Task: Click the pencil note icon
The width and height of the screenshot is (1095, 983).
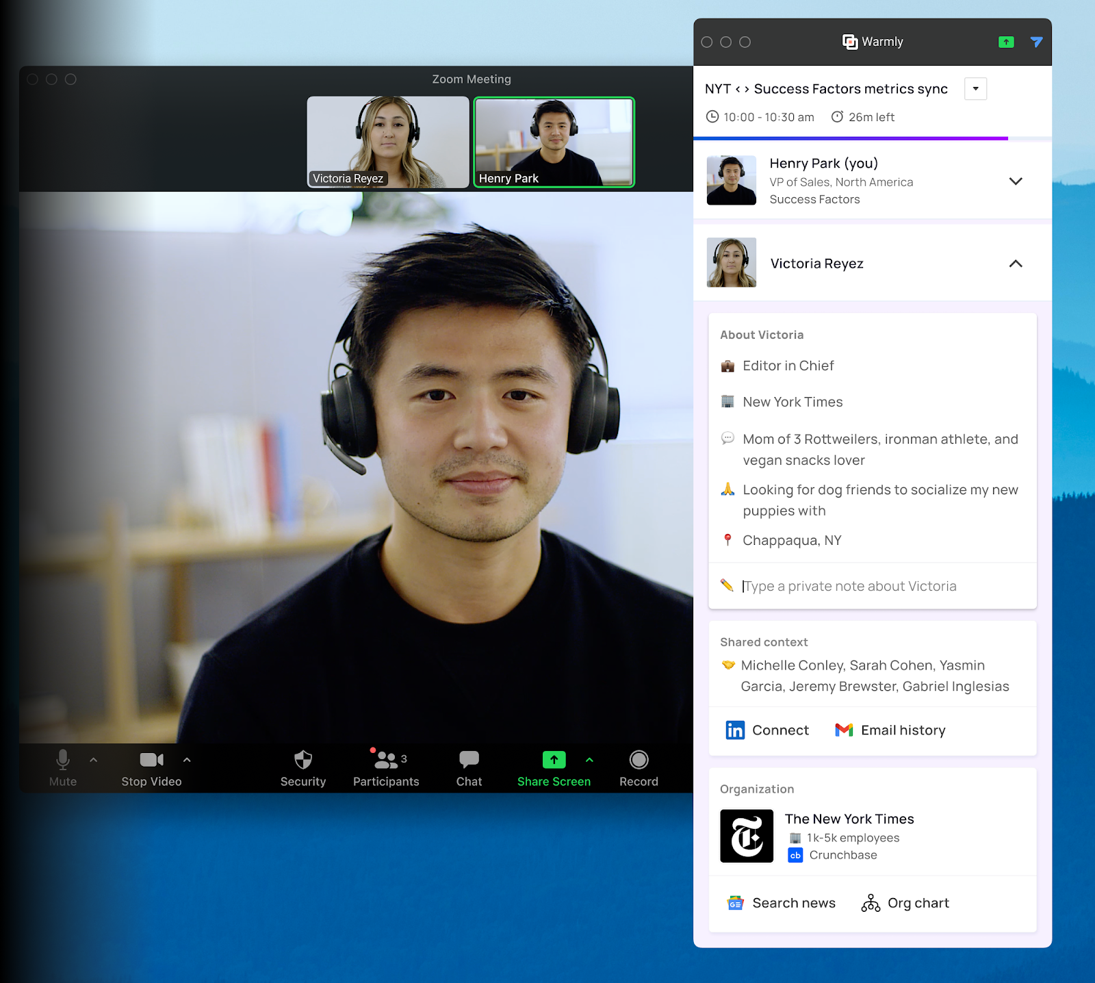Action: tap(727, 585)
